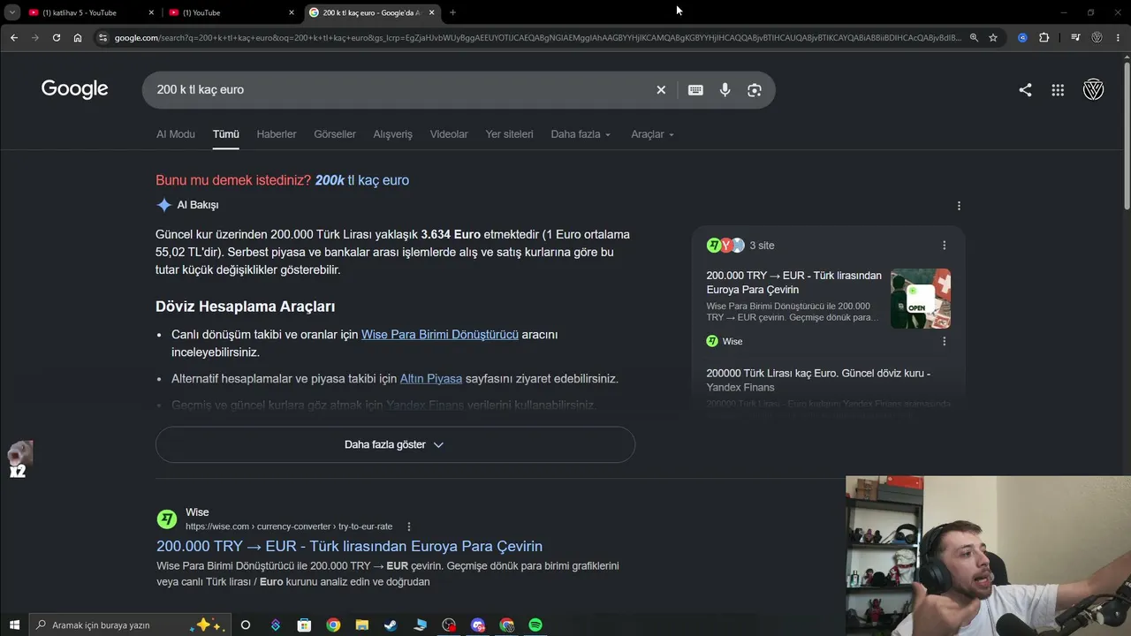Image resolution: width=1131 pixels, height=636 pixels.
Task: Click the zoom magnifier in address bar
Action: pos(974,38)
